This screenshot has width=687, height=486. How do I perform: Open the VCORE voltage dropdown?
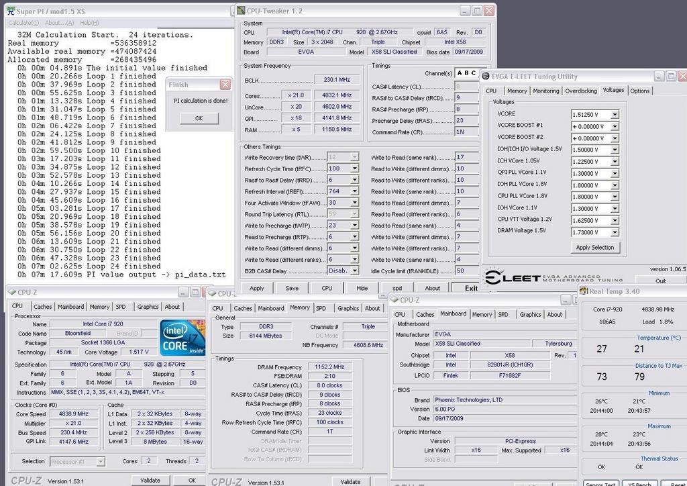[x=615, y=115]
